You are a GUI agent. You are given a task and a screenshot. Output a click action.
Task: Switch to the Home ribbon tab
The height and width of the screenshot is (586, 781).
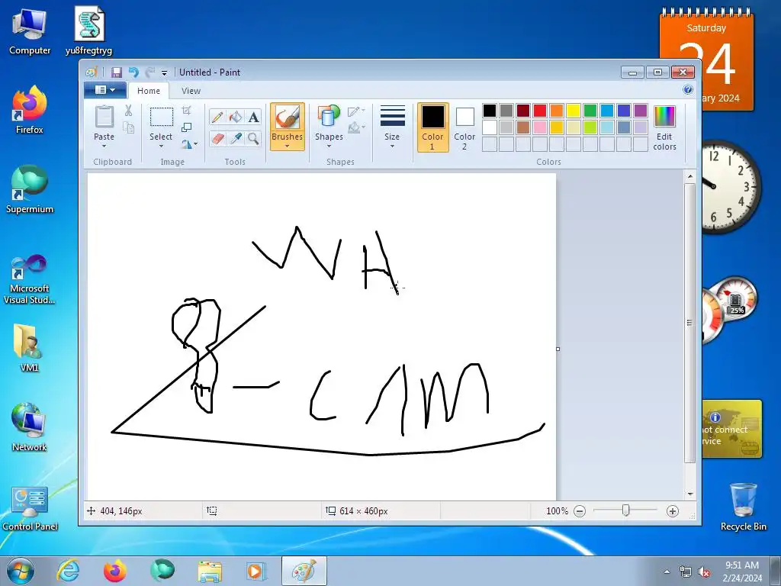coord(149,91)
